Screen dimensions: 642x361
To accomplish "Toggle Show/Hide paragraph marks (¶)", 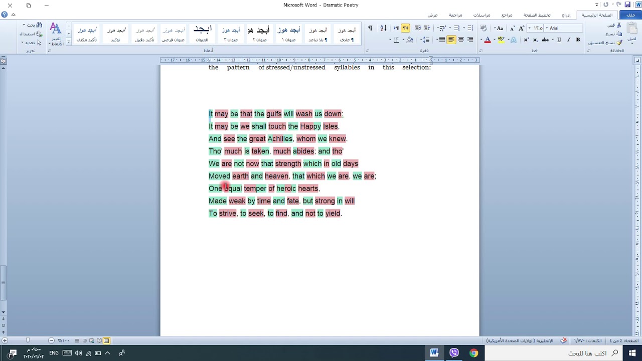I will (x=370, y=28).
